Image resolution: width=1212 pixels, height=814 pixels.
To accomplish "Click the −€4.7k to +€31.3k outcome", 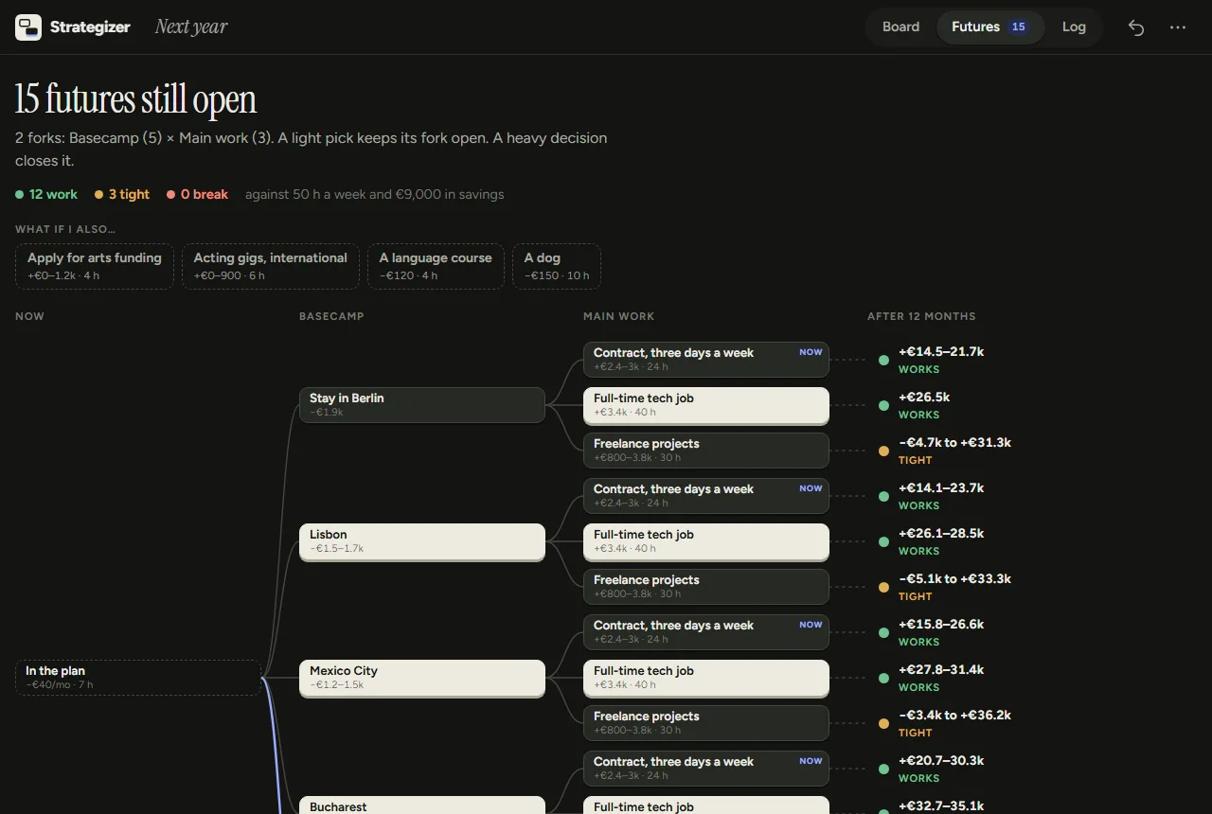I will pyautogui.click(x=954, y=442).
